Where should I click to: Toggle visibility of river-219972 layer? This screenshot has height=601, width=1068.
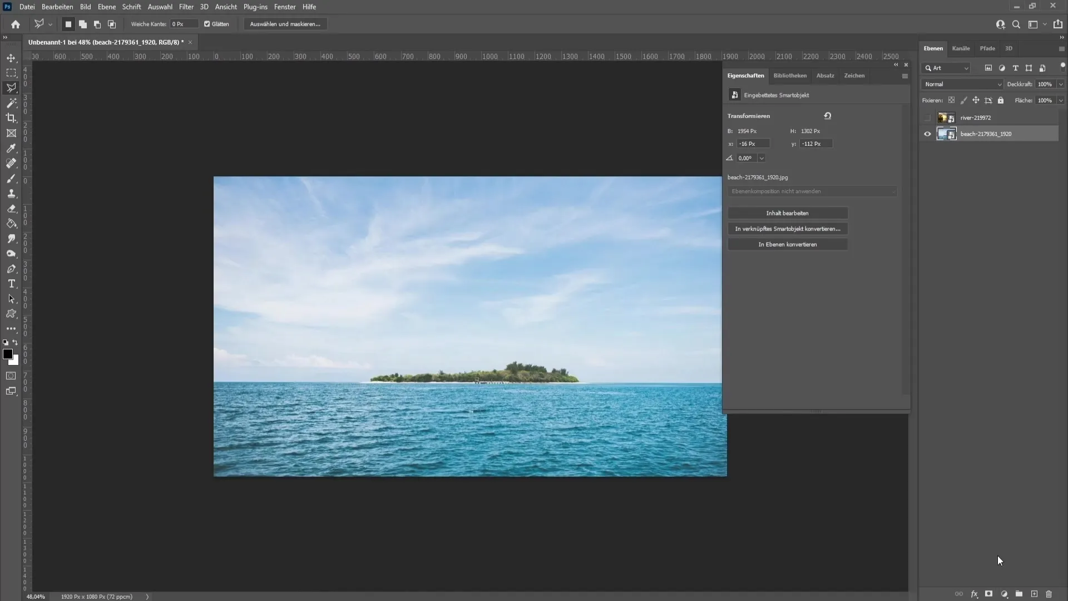(927, 117)
